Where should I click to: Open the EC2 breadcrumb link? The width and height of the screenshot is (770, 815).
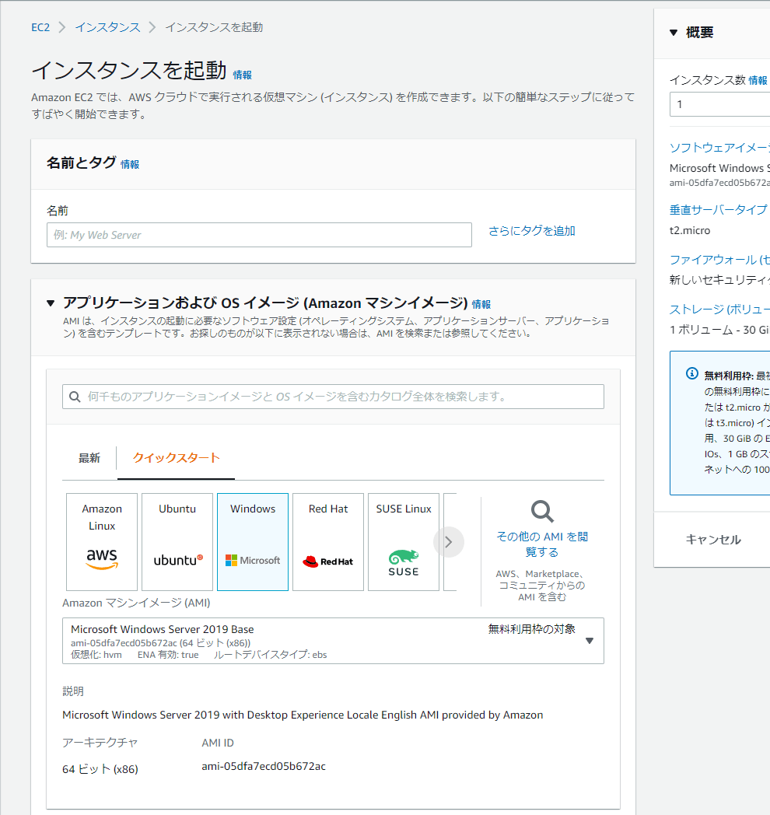click(40, 27)
